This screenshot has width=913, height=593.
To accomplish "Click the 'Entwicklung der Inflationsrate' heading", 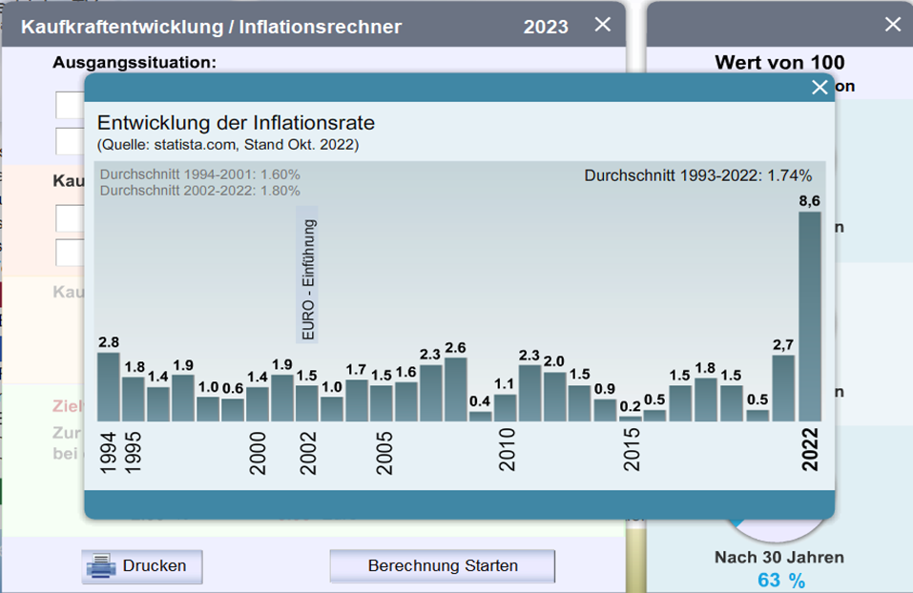I will click(236, 123).
